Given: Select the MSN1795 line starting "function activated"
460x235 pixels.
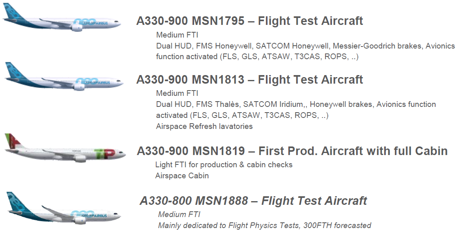Looking at the screenshot, I should pos(257,57).
